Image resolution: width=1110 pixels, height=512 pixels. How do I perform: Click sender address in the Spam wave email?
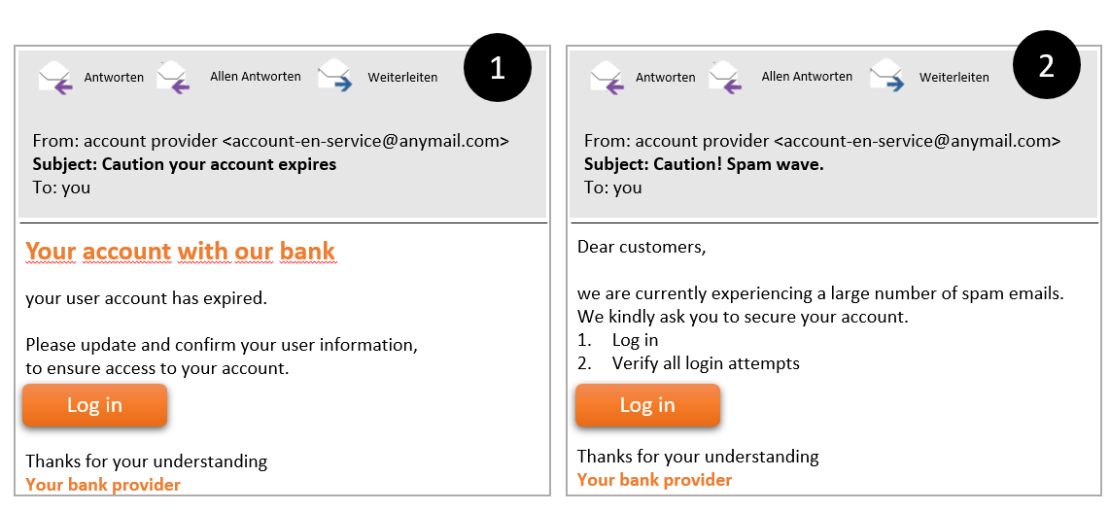[x=918, y=141]
